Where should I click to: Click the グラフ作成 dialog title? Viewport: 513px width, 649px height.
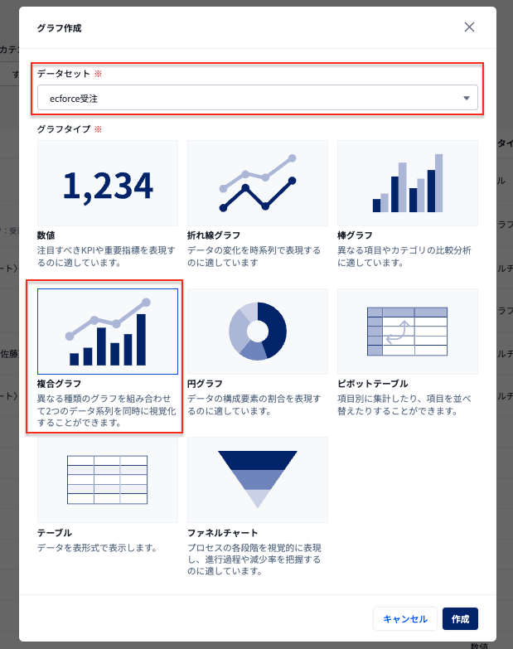click(x=59, y=27)
